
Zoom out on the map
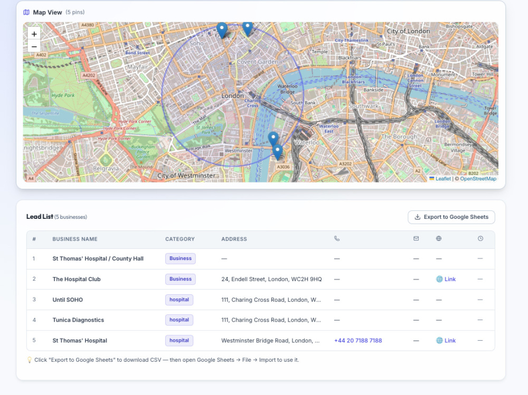pos(34,46)
